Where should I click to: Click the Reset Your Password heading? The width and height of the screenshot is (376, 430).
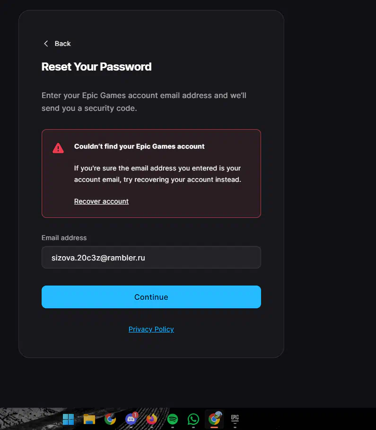96,67
